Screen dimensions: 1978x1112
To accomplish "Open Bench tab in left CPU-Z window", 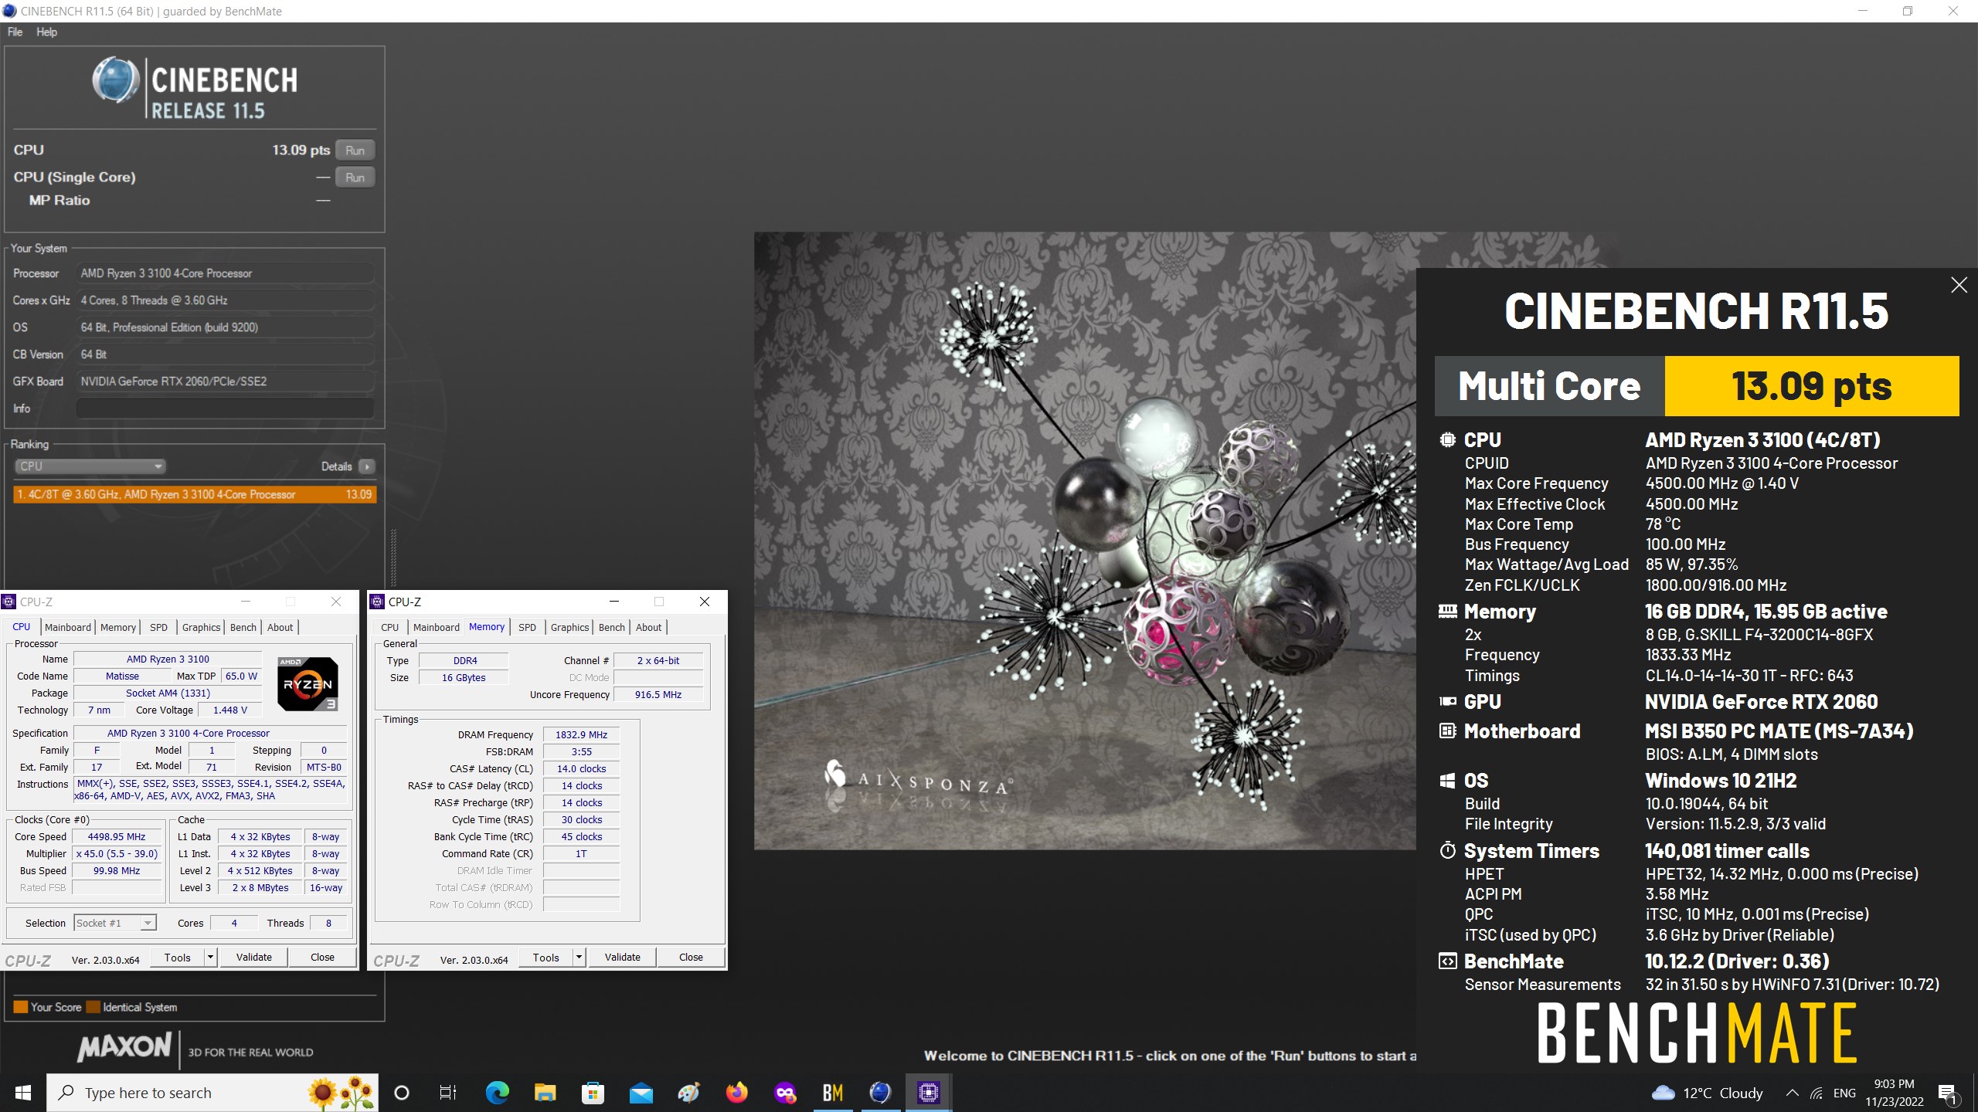I will tap(243, 627).
